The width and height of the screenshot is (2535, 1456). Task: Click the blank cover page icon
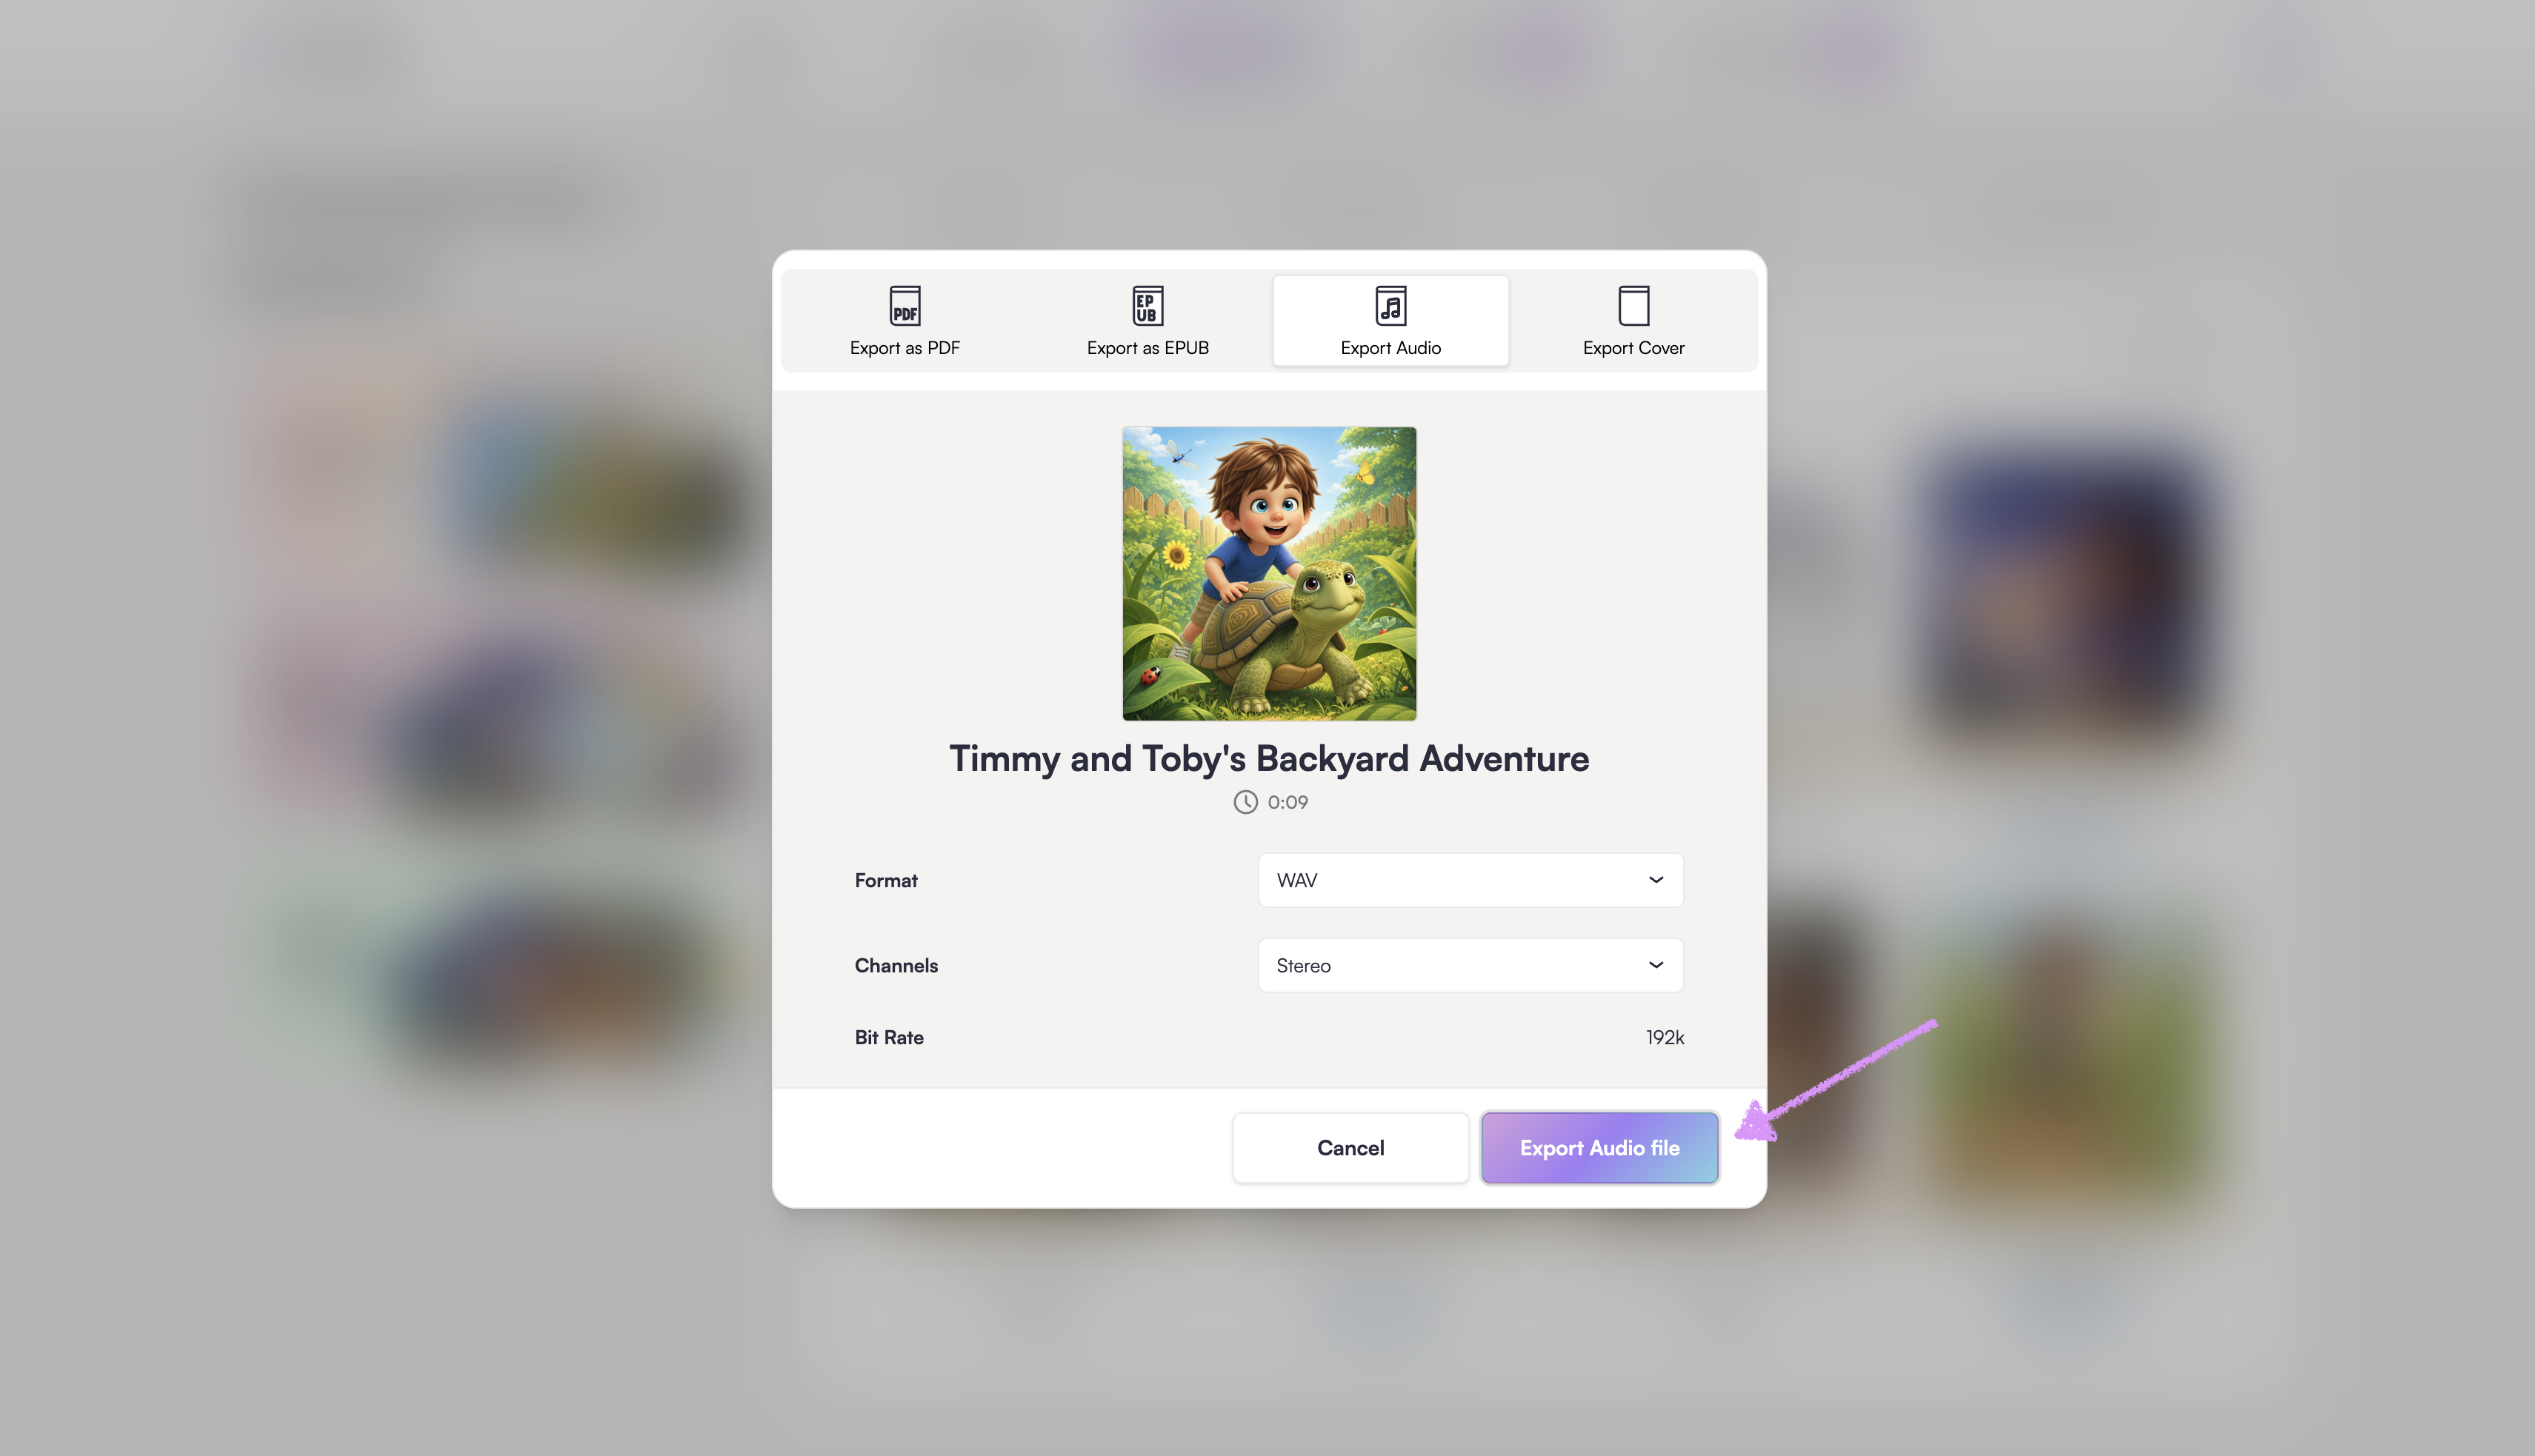coord(1633,305)
